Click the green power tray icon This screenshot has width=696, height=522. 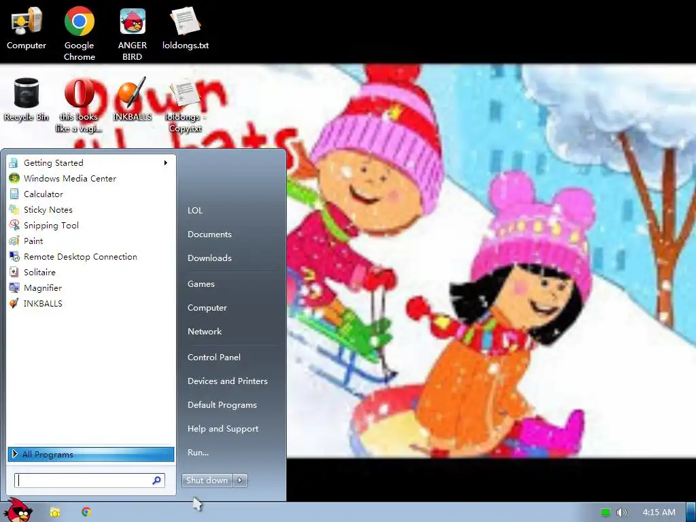pos(605,512)
